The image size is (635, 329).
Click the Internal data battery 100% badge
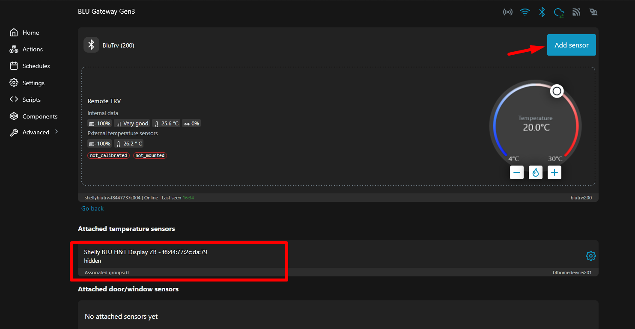point(100,124)
